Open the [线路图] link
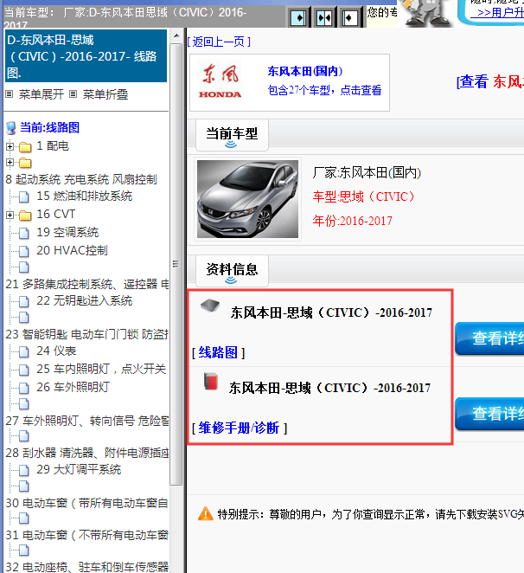 [218, 352]
